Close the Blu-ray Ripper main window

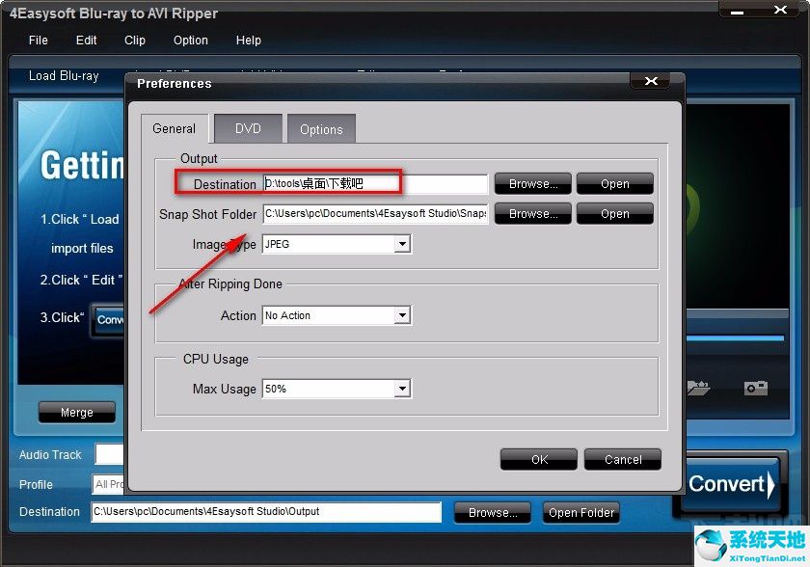780,10
